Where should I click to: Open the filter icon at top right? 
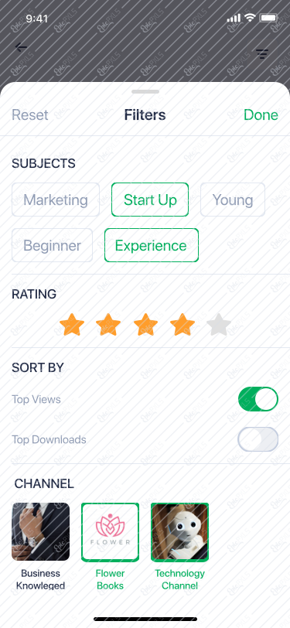point(262,53)
